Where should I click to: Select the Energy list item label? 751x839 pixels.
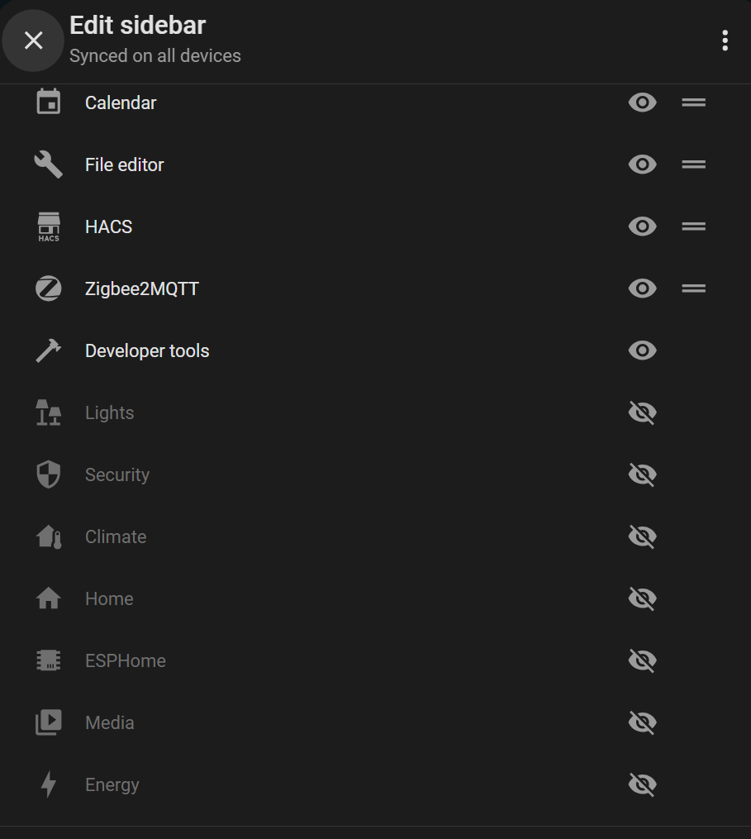(x=112, y=785)
